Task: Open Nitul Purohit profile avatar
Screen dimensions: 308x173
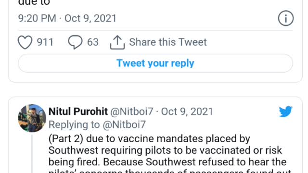Action: 32,118
